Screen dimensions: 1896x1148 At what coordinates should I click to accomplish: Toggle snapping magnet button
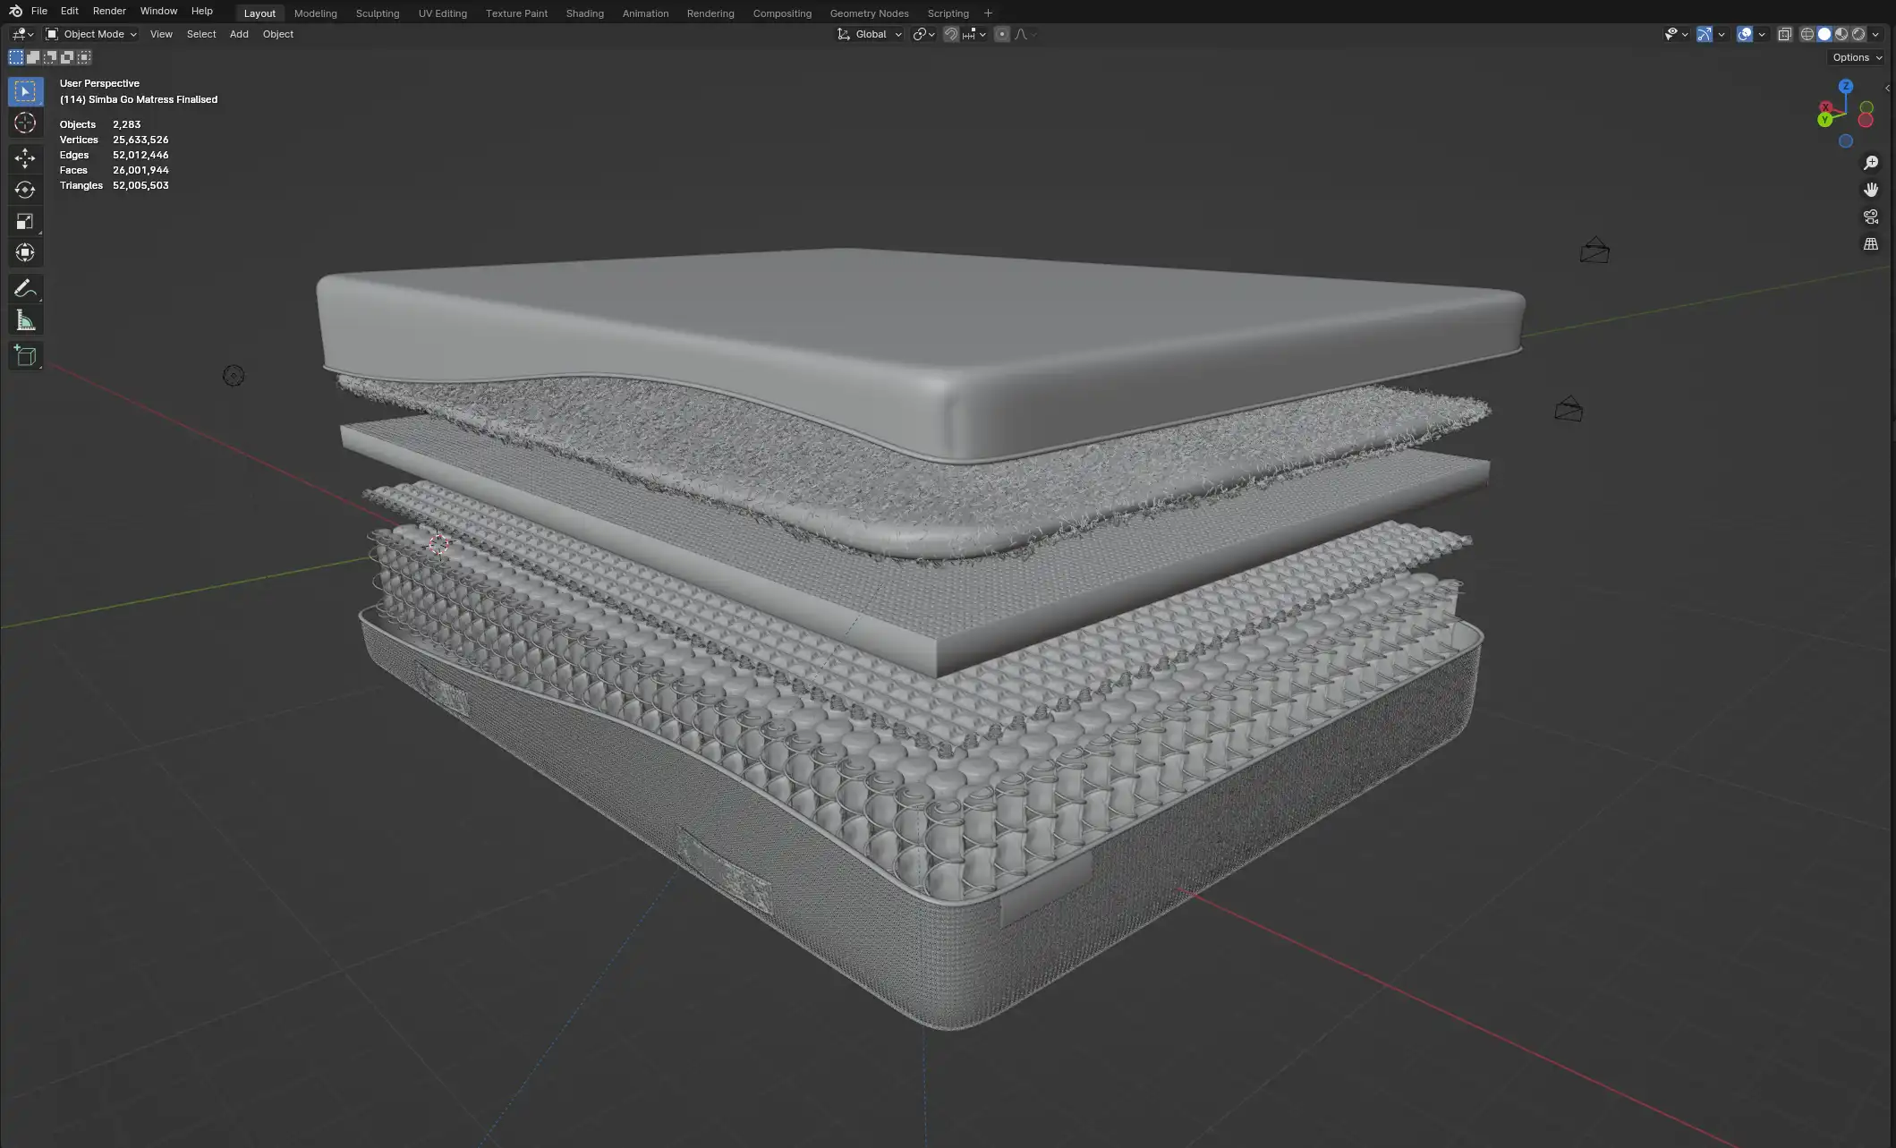(951, 34)
